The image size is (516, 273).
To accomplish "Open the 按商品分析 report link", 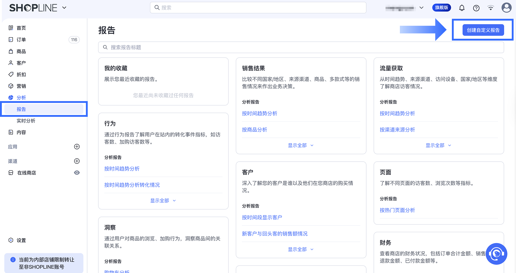I will point(254,130).
